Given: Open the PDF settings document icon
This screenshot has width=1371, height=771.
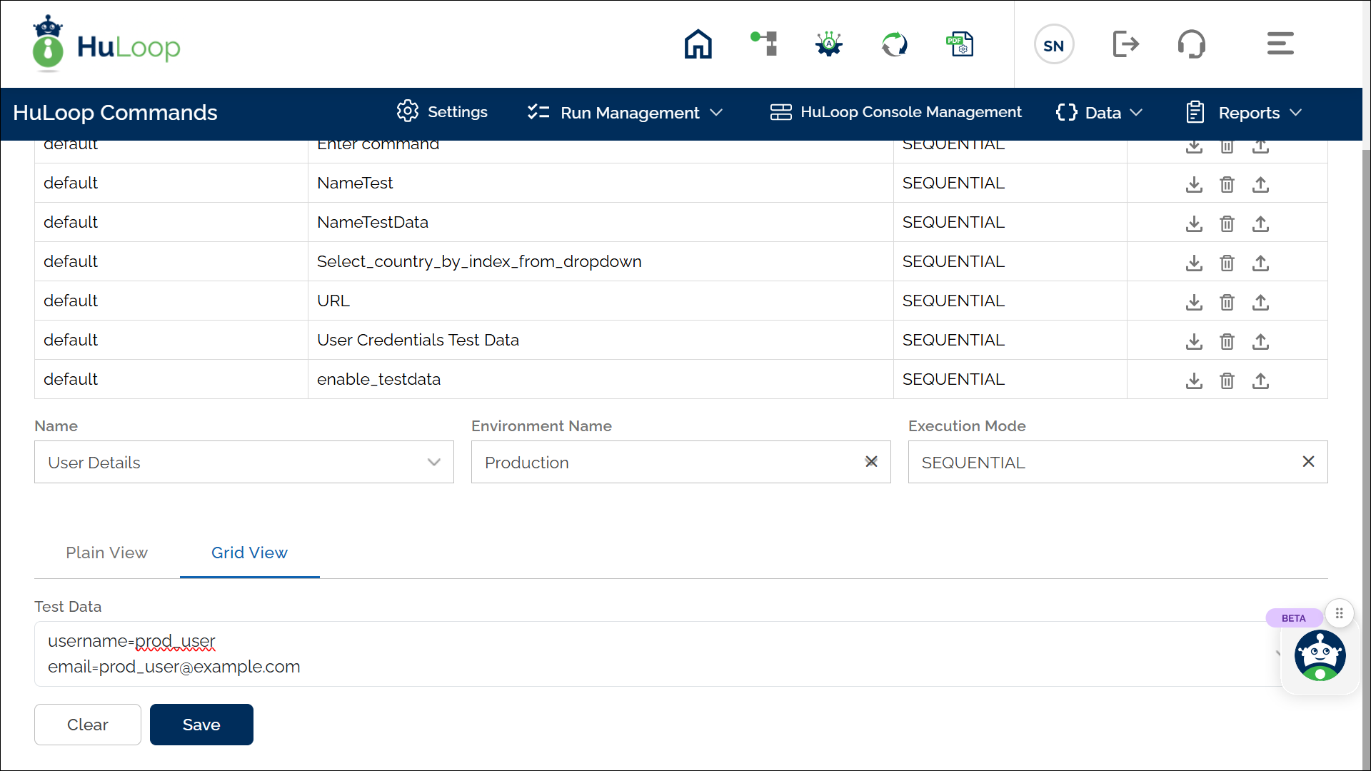Looking at the screenshot, I should [x=960, y=44].
